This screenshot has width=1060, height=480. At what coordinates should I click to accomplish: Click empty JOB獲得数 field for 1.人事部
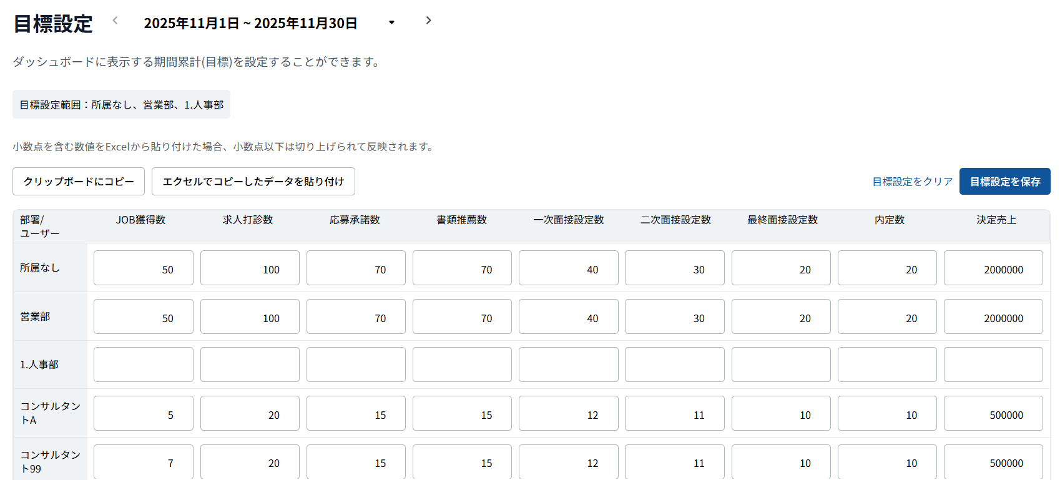[x=144, y=365]
